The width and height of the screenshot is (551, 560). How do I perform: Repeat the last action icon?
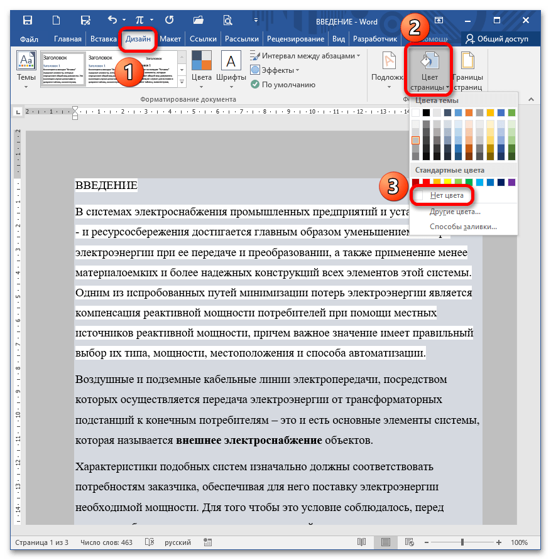click(x=169, y=20)
